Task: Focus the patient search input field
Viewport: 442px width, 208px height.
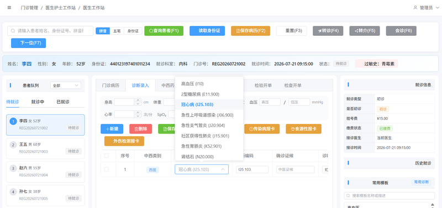Action: tap(50, 31)
